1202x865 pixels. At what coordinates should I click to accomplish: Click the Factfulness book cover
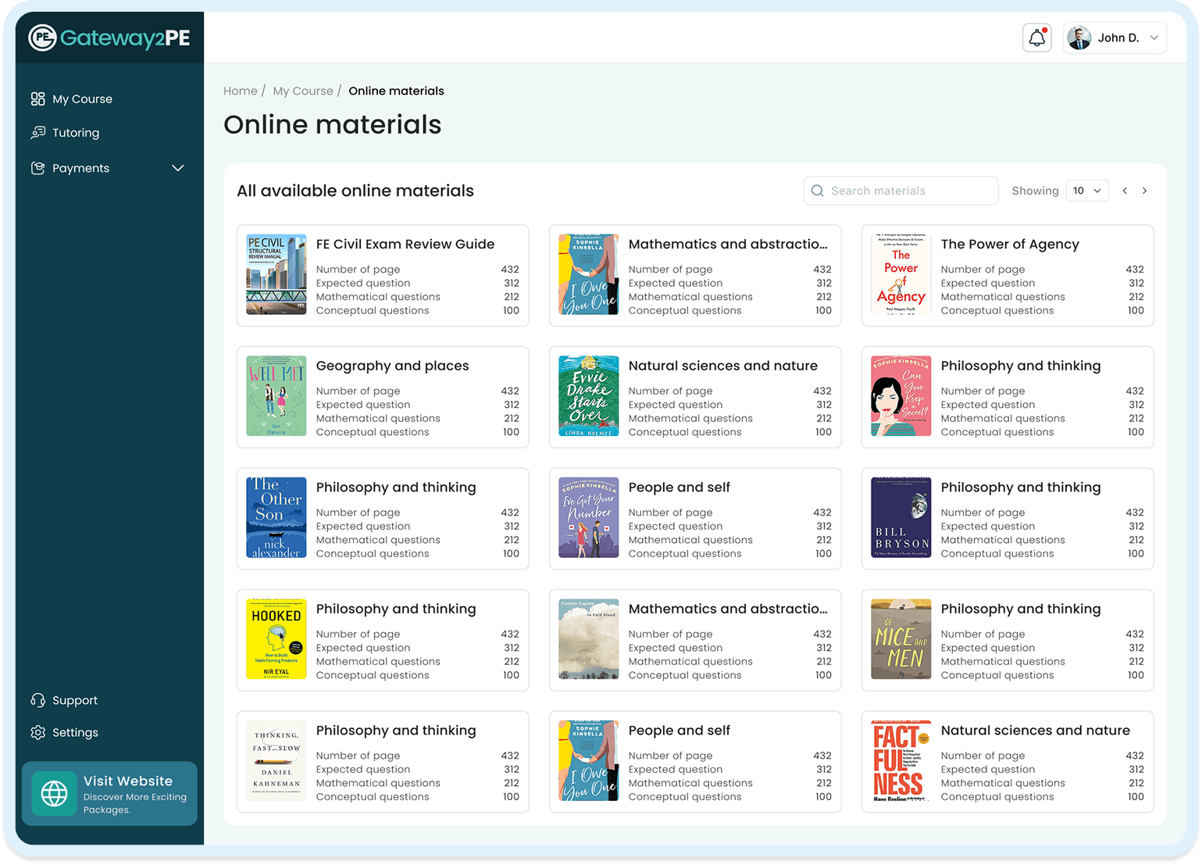[x=901, y=761]
